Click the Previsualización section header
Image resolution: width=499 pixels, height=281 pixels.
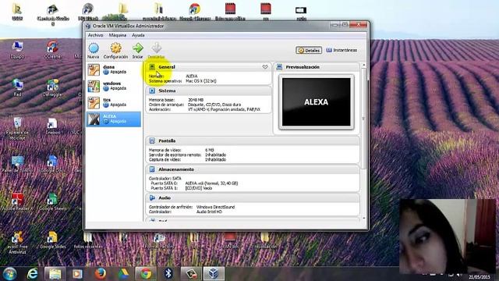(x=317, y=67)
